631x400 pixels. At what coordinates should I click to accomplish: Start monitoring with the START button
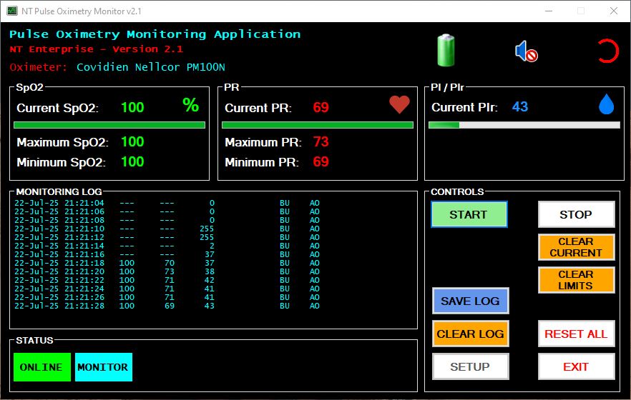(469, 214)
